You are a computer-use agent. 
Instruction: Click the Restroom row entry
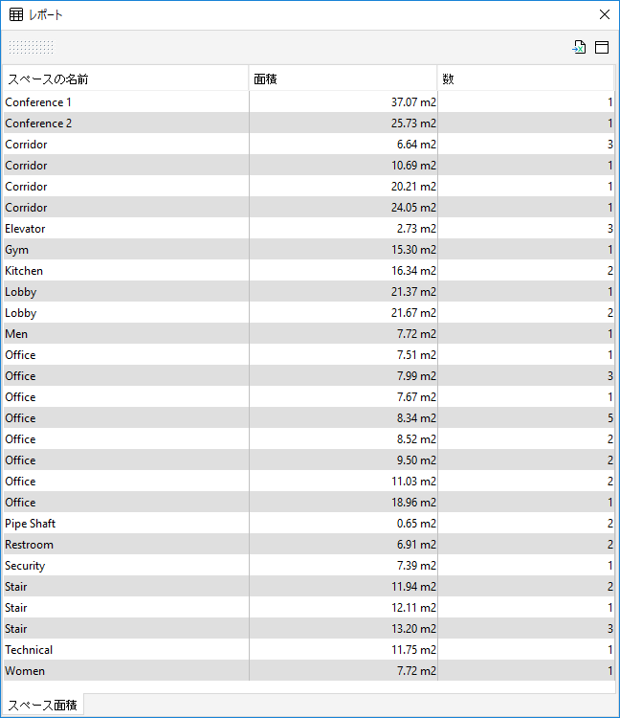point(309,545)
